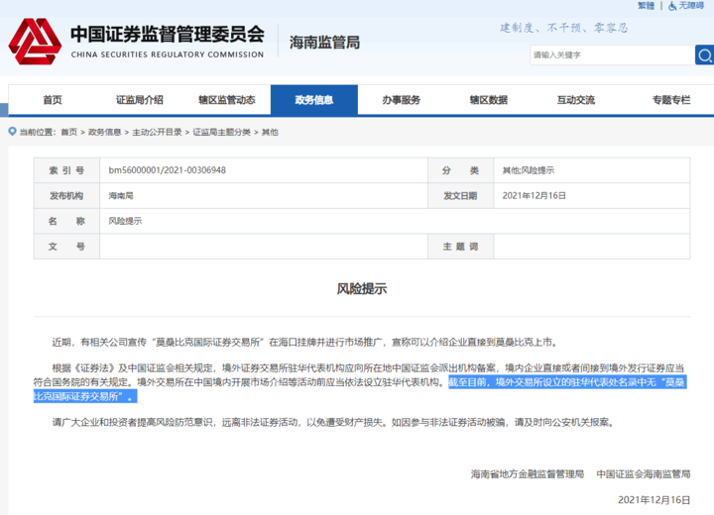Open the 证监局介绍 navigation tab
The height and width of the screenshot is (515, 714).
139,100
